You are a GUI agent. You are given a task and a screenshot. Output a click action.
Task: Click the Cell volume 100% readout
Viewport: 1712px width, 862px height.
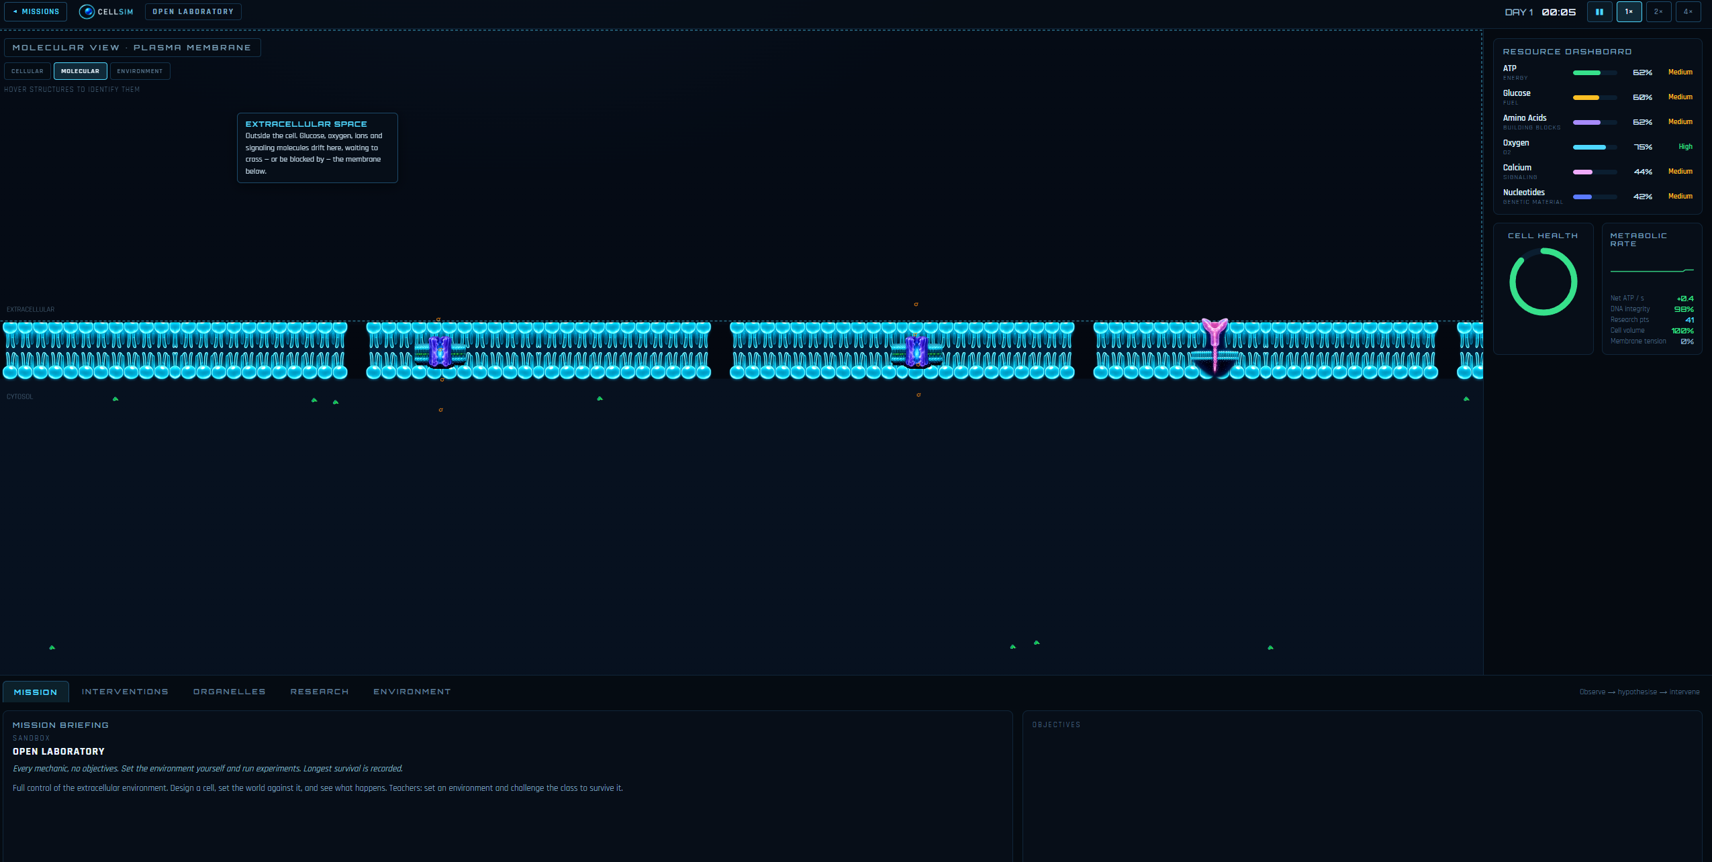point(1682,331)
